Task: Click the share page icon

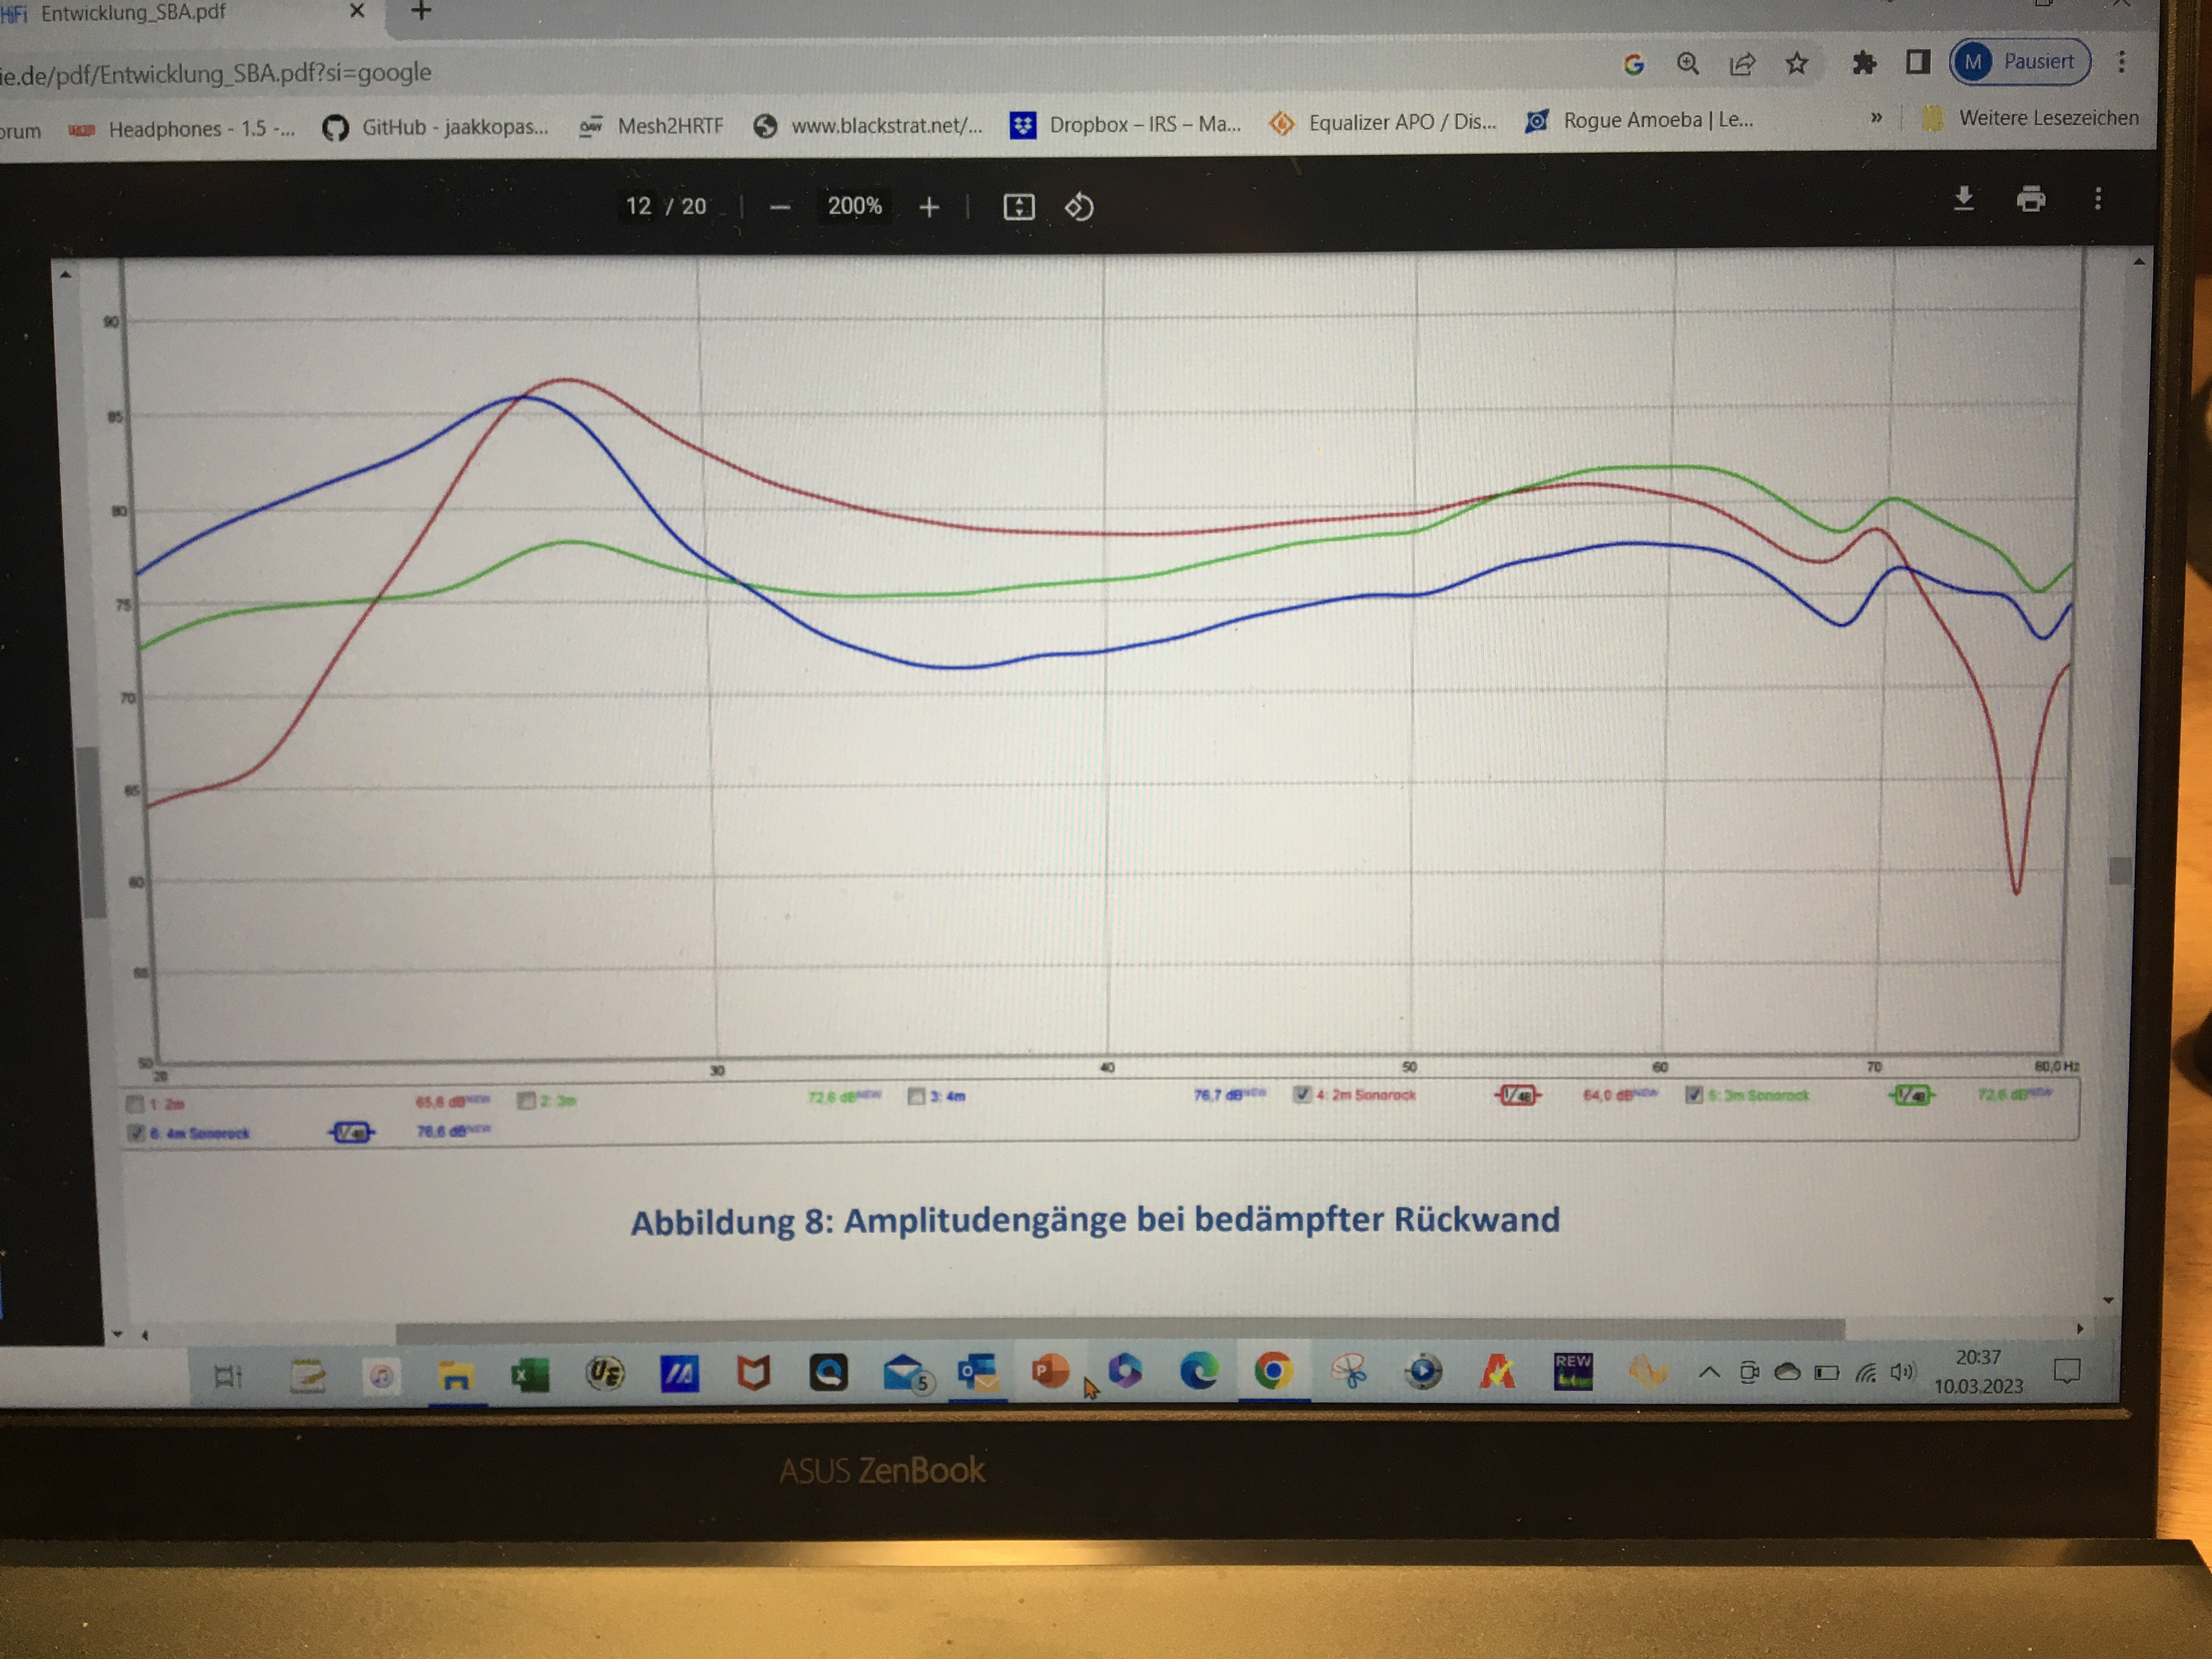Action: [1742, 64]
